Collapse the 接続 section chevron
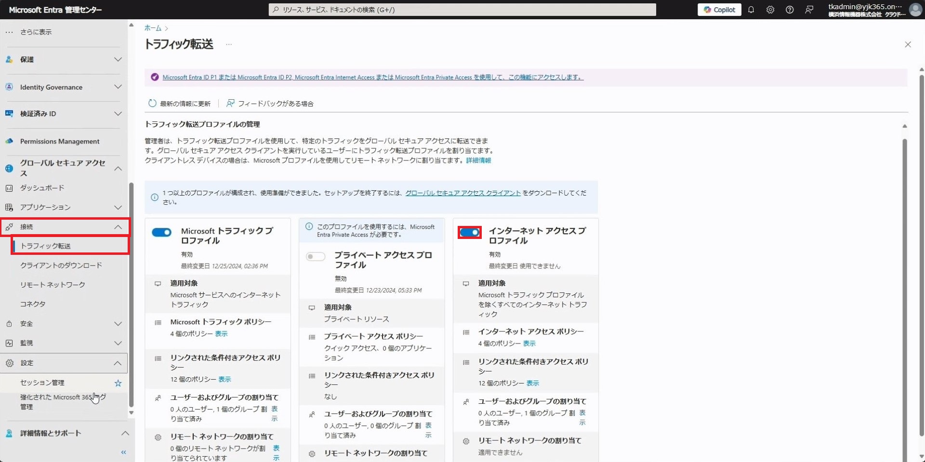Image resolution: width=925 pixels, height=462 pixels. click(118, 227)
